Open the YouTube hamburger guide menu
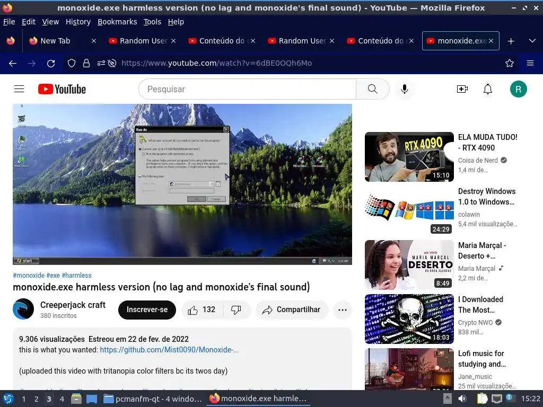The image size is (543, 407). click(x=19, y=89)
